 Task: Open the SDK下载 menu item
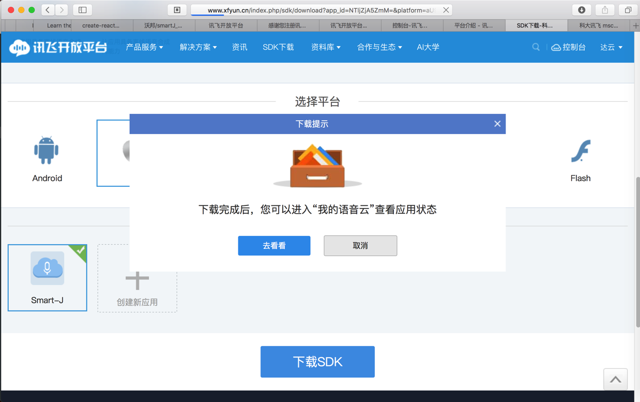point(278,47)
